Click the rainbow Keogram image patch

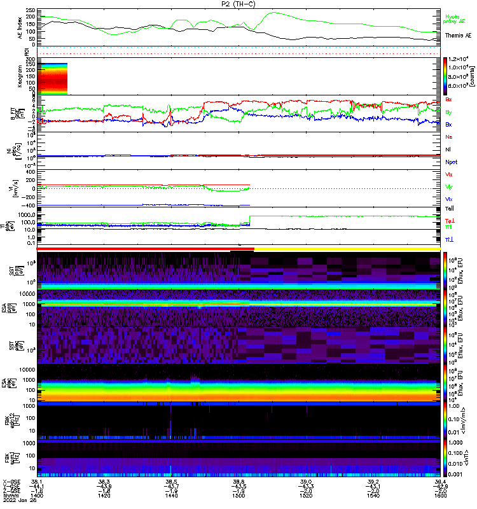click(x=53, y=78)
